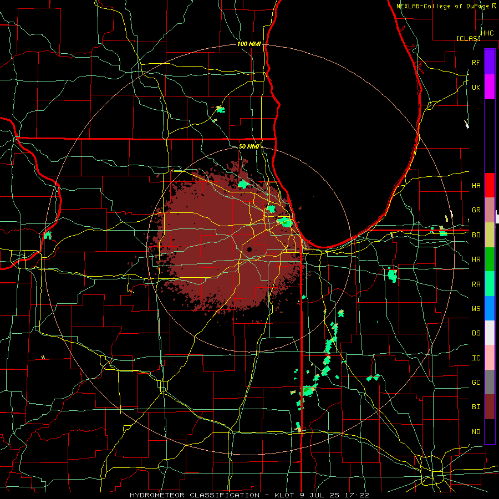Click the Hydrometeor Classification KLOT title text
The height and width of the screenshot is (499, 499).
pos(249,495)
